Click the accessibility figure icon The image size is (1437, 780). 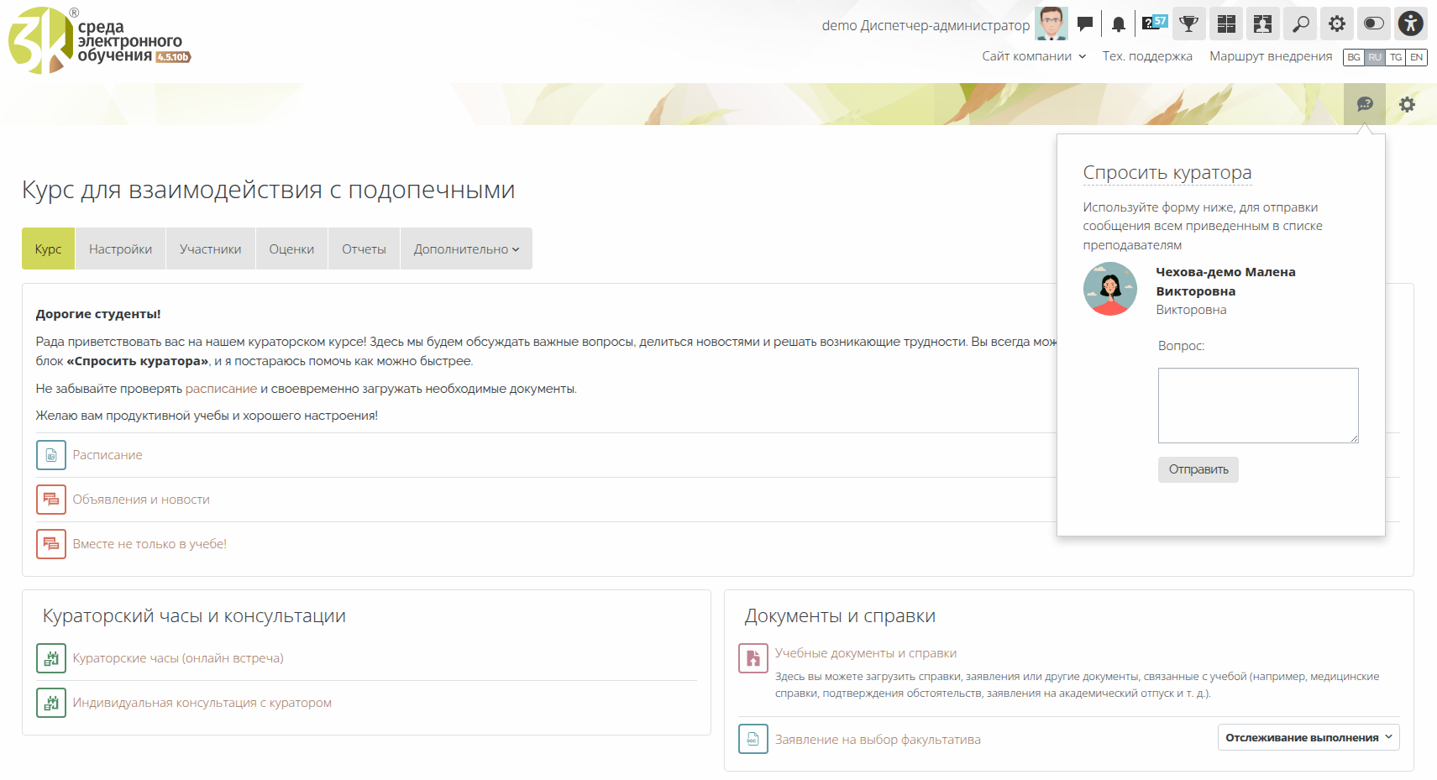coord(1411,24)
